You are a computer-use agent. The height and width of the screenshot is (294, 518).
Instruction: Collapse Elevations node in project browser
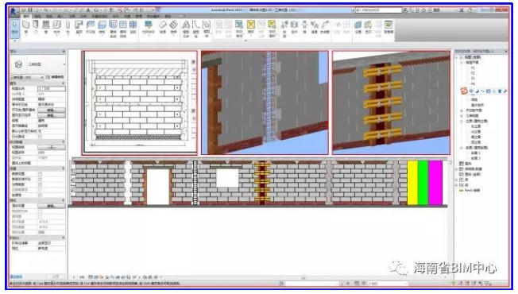coord(462,122)
